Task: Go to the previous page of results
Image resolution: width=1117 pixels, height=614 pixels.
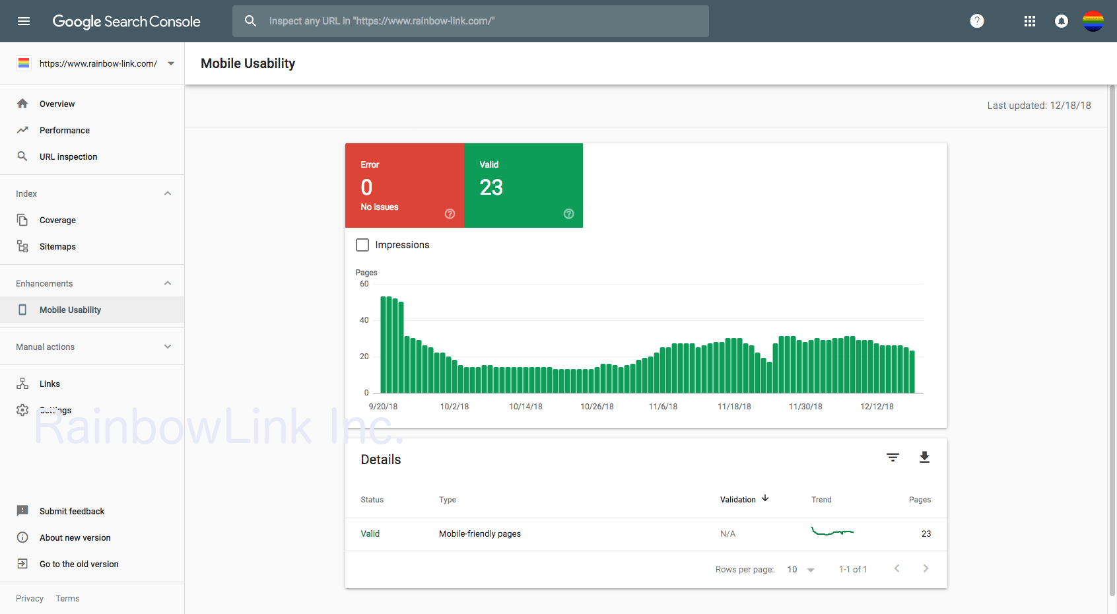Action: click(x=897, y=568)
